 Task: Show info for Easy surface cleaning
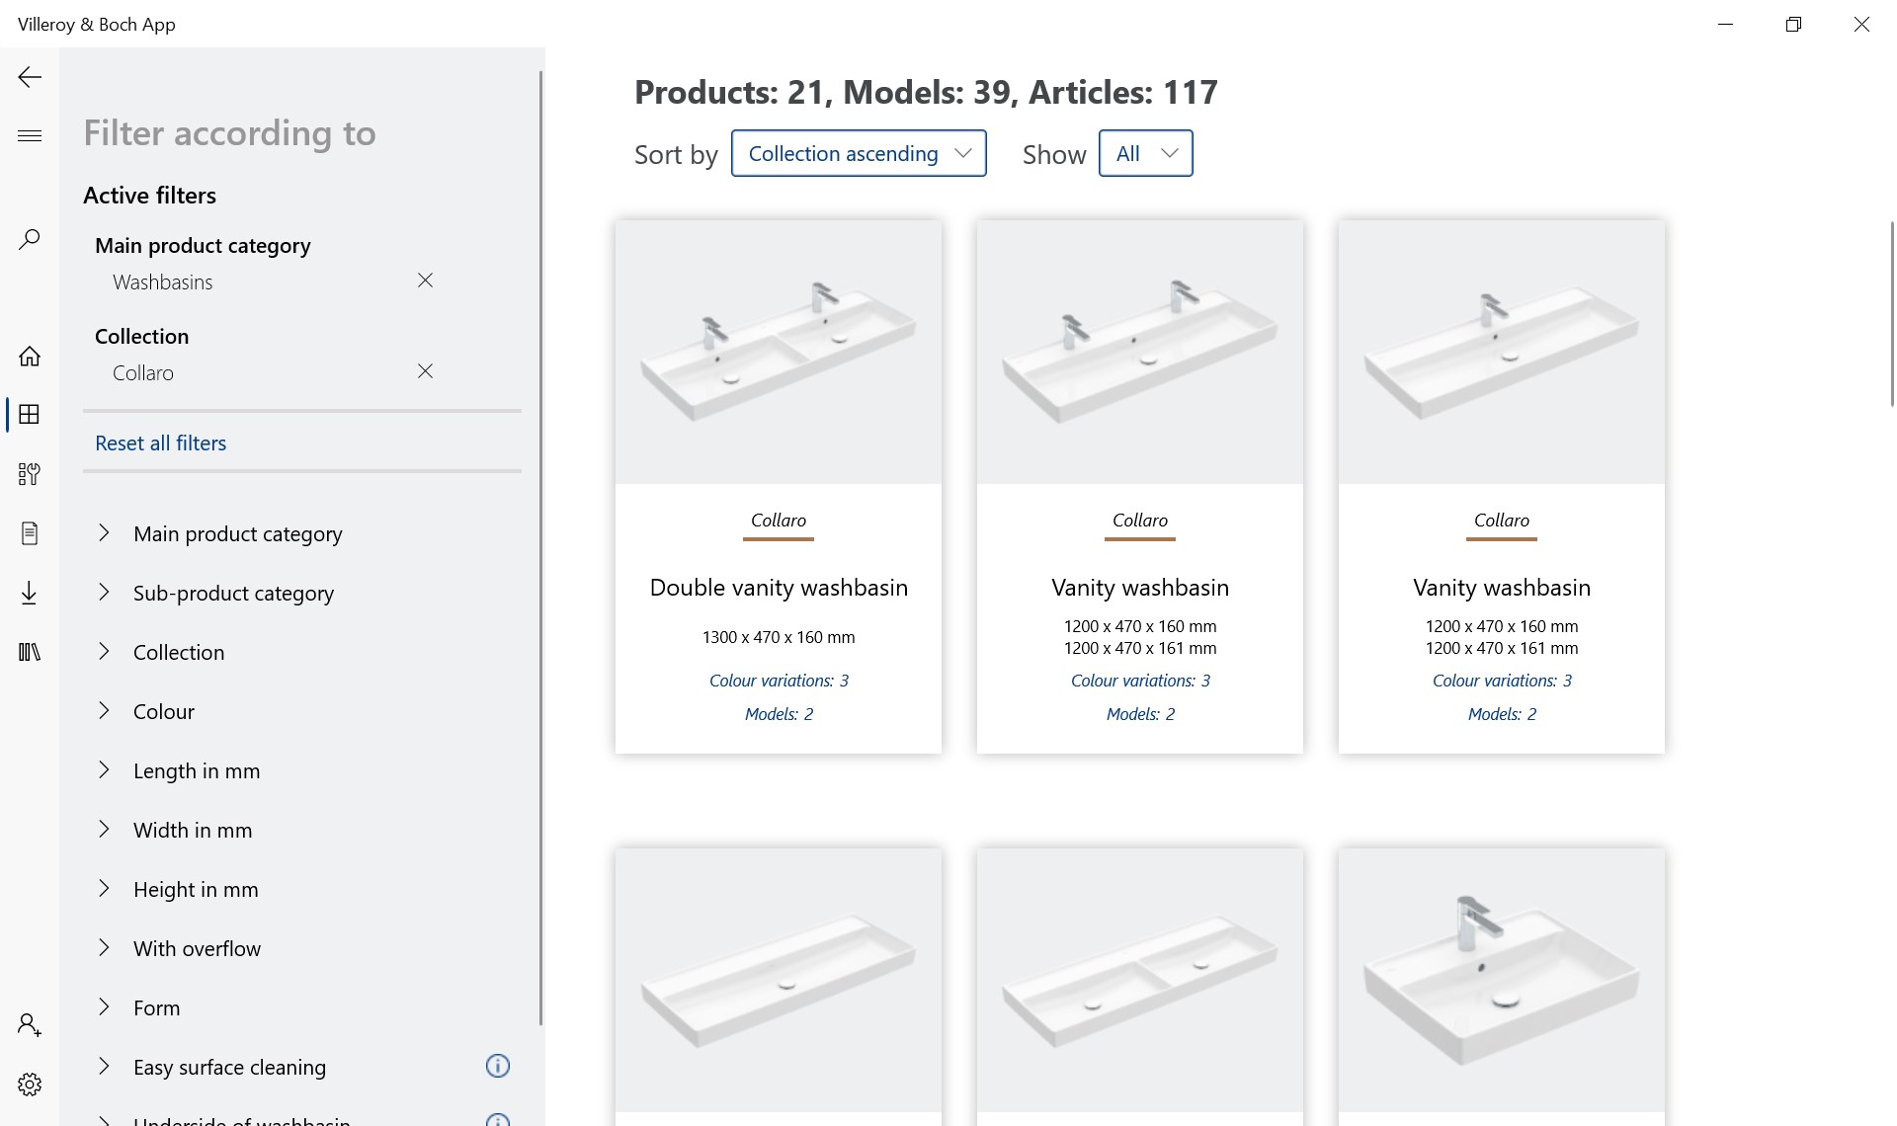point(498,1066)
